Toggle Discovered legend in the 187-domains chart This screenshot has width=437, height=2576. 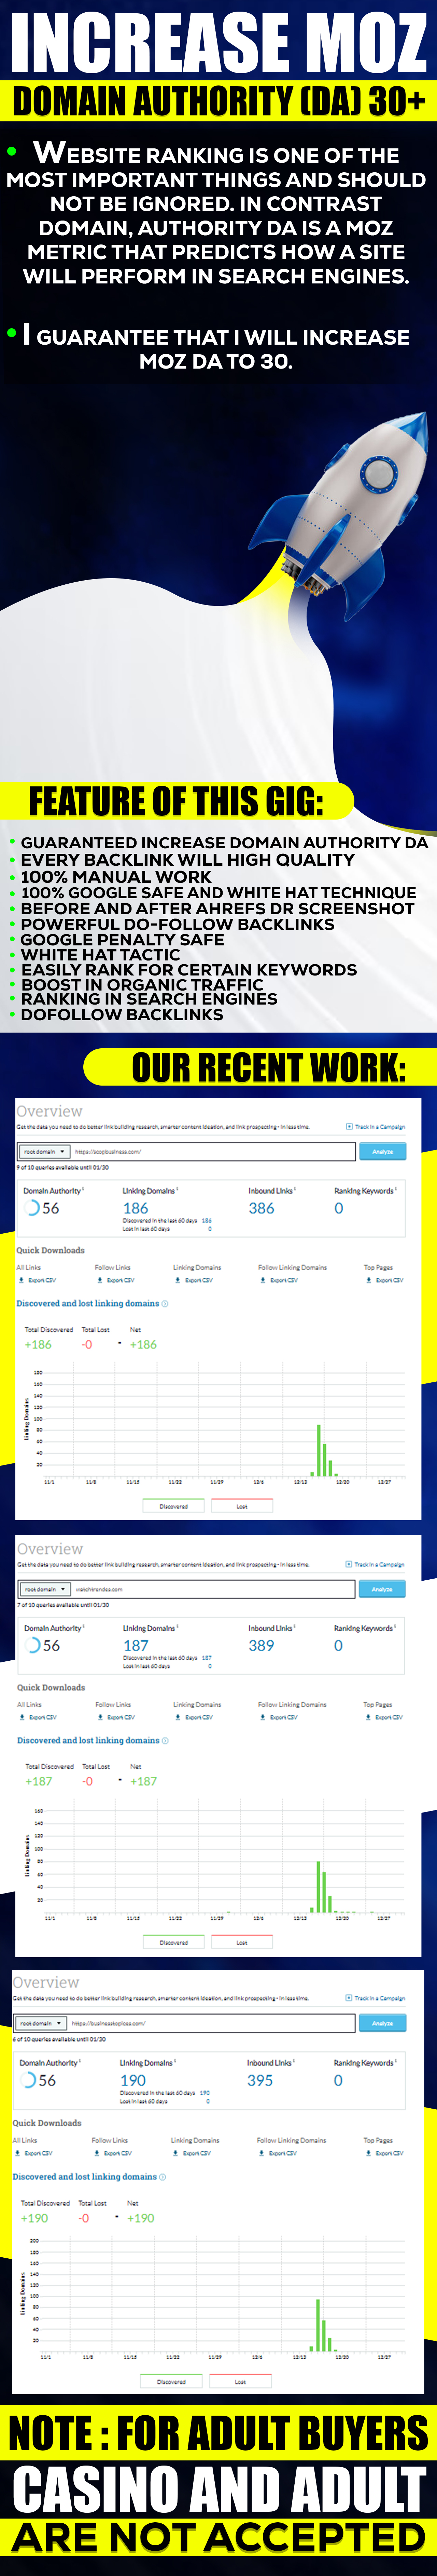(173, 1942)
